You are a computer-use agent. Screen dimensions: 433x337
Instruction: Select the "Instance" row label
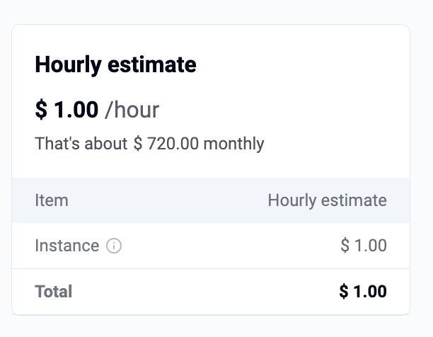(67, 246)
